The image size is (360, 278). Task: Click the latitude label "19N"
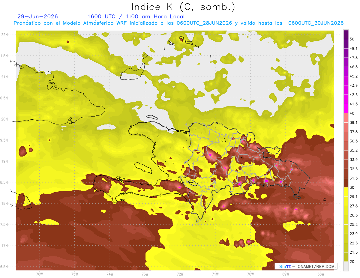tap(5, 161)
